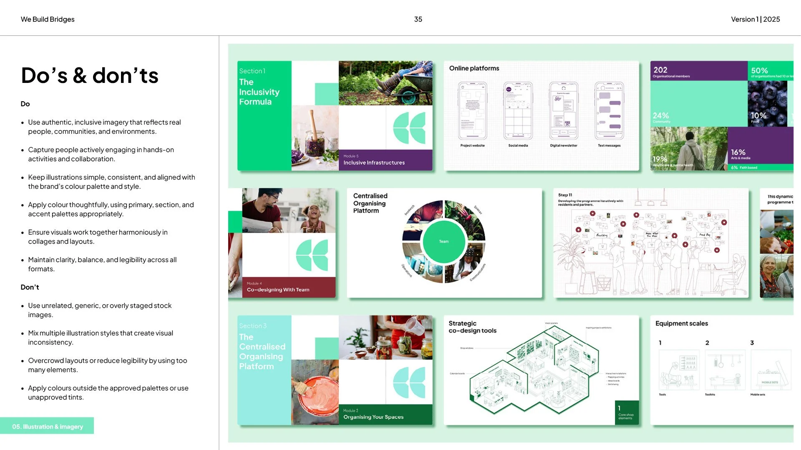Open the Strategic co-design tools isometric slide
The height and width of the screenshot is (450, 801).
541,370
